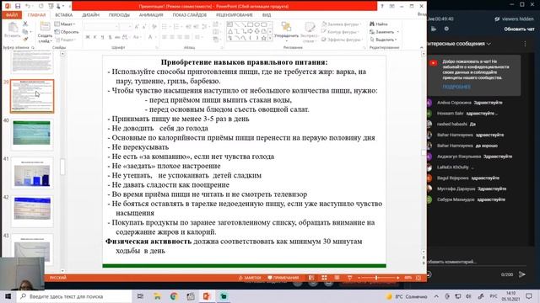Apply italic К formatting

pyautogui.click(x=95, y=37)
